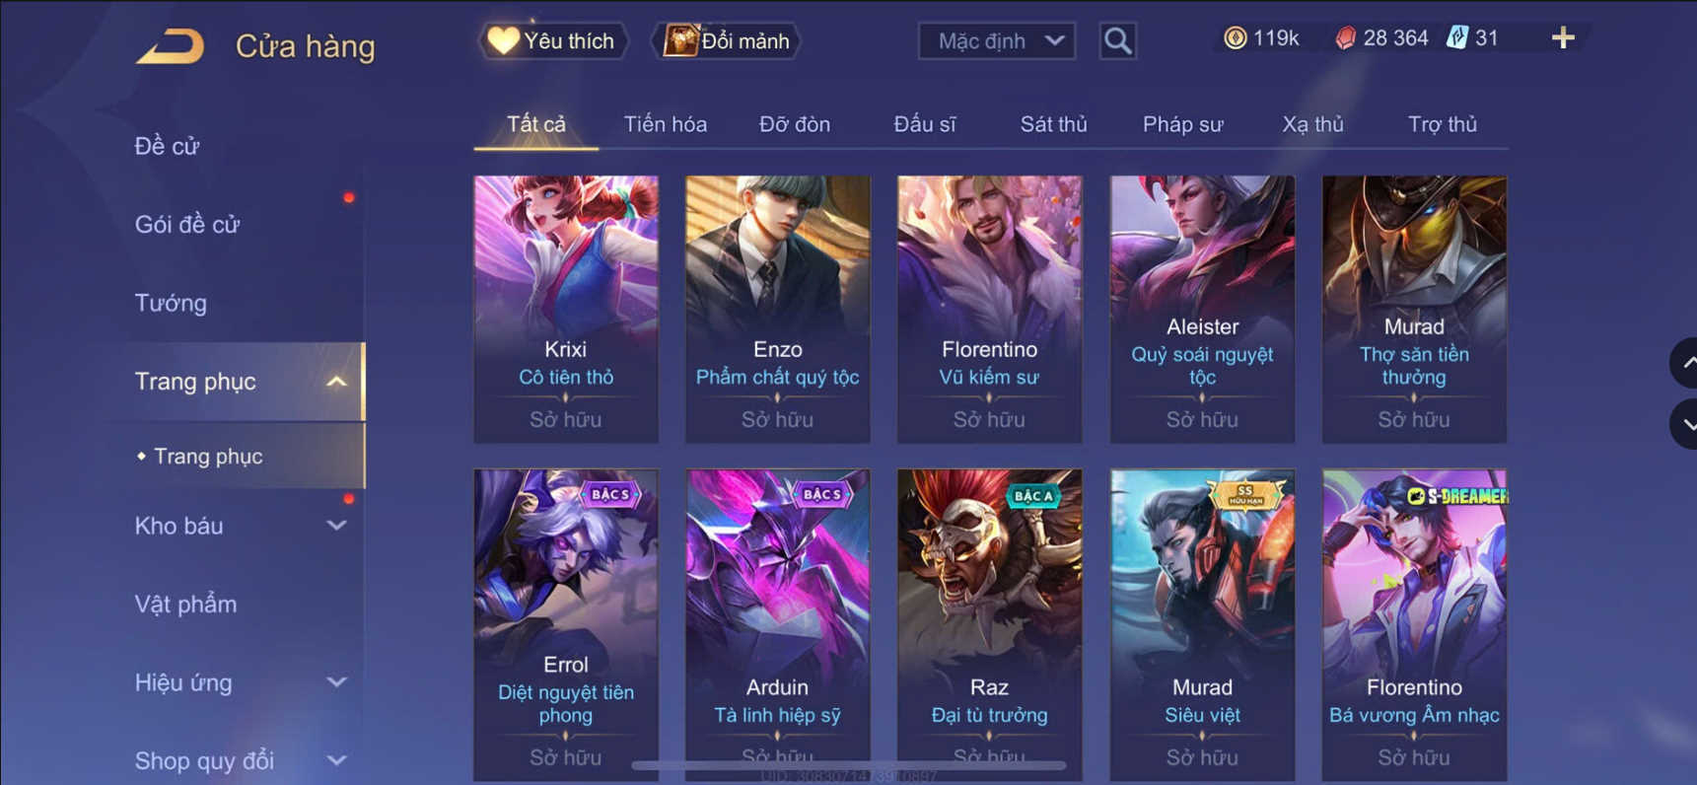The image size is (1697, 785).
Task: Tap the blue voucher currency icon
Action: [1456, 38]
